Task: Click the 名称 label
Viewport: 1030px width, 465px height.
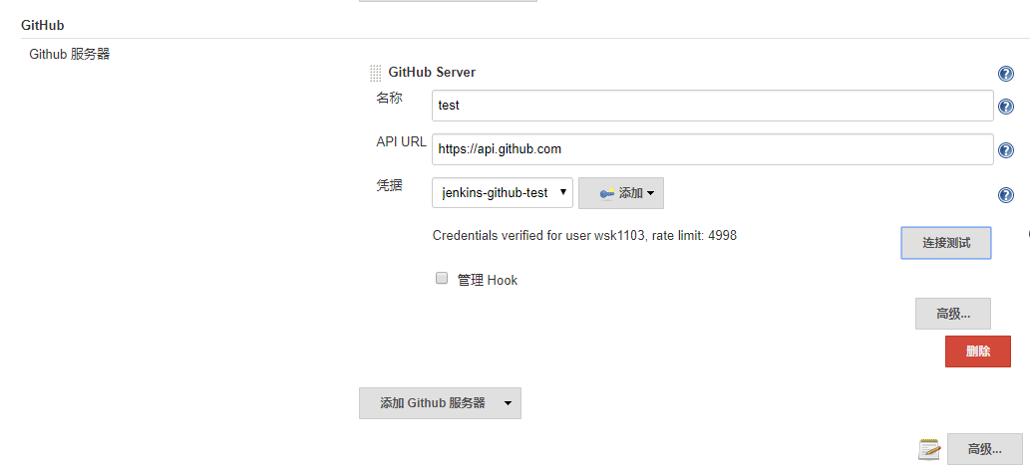Action: [389, 98]
